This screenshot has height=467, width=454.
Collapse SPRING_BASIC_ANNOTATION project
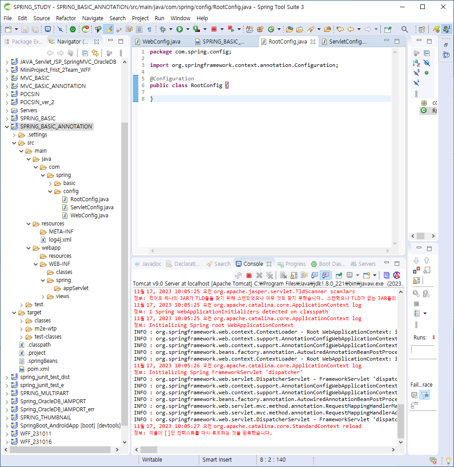click(7, 127)
